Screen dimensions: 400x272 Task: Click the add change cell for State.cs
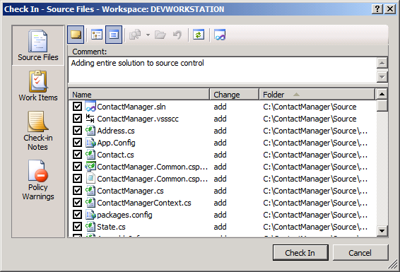coord(220,226)
